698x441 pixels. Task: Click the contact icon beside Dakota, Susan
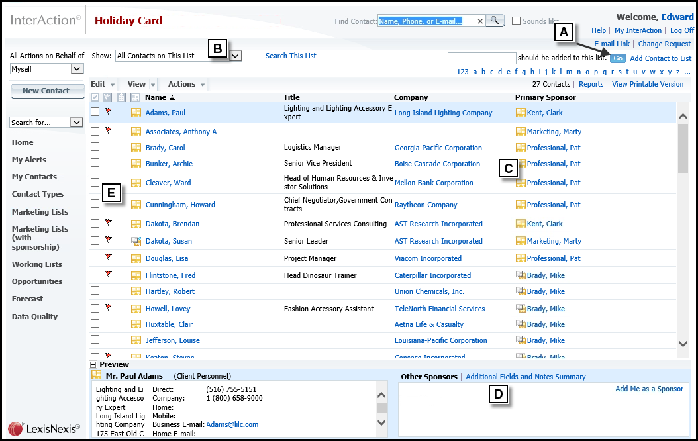(x=136, y=241)
